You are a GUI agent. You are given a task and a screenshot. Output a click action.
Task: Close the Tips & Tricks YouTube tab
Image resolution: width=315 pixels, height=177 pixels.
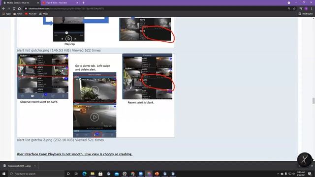77,3
